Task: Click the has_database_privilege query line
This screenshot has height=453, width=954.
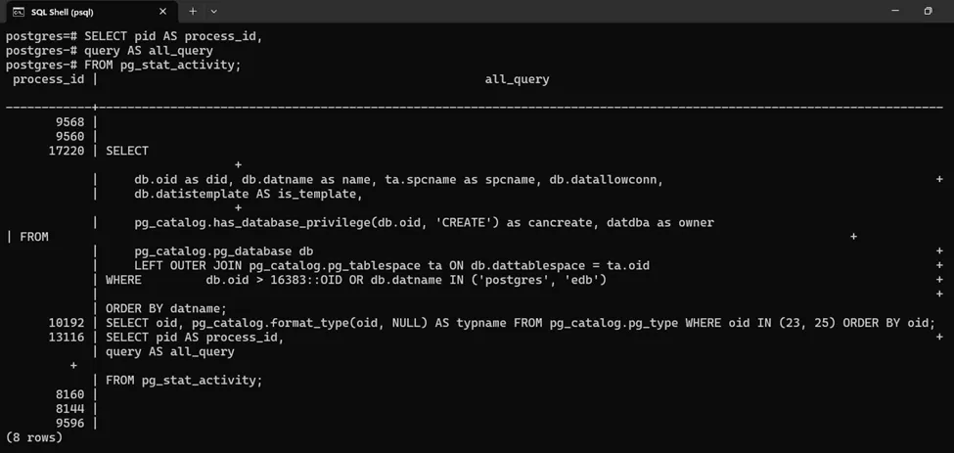Action: [424, 222]
